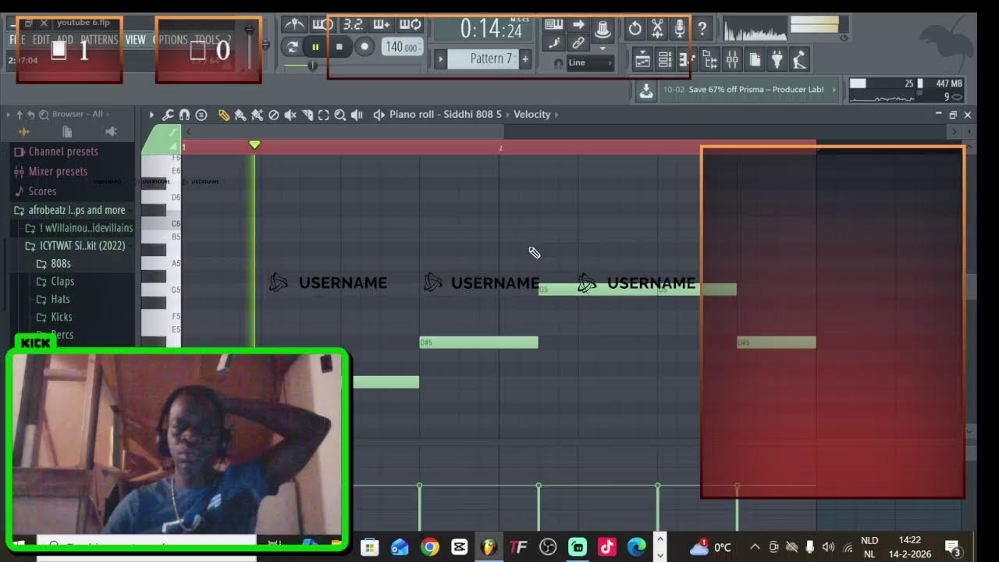999x562 pixels.
Task: Open the project info page icon
Action: (x=755, y=59)
